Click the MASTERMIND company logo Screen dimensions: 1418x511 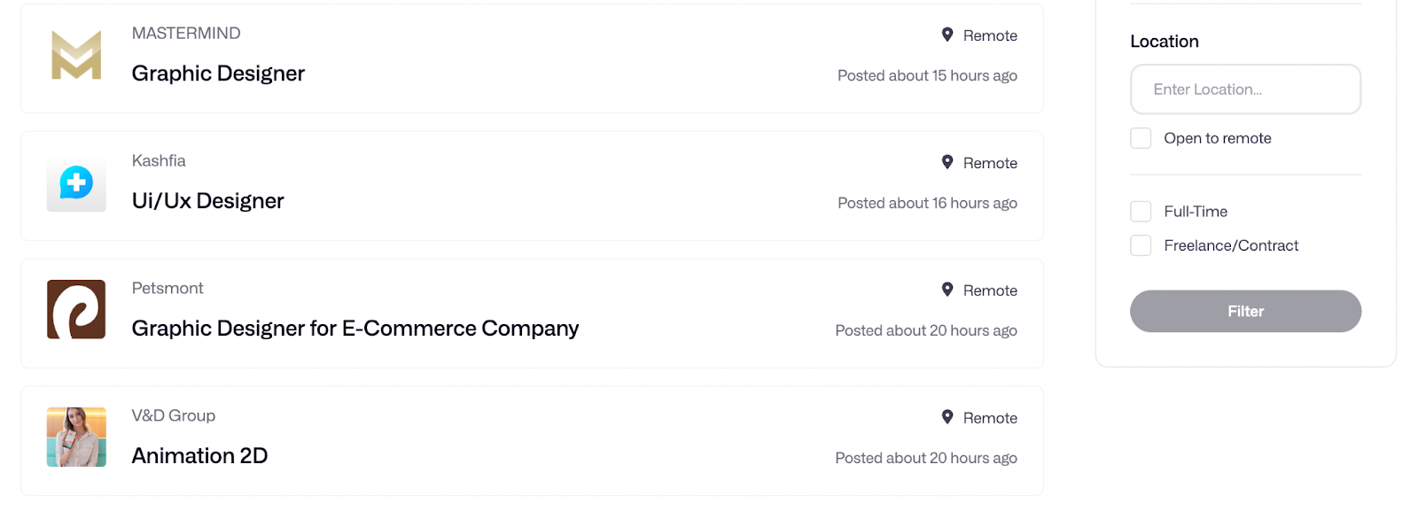tap(76, 55)
